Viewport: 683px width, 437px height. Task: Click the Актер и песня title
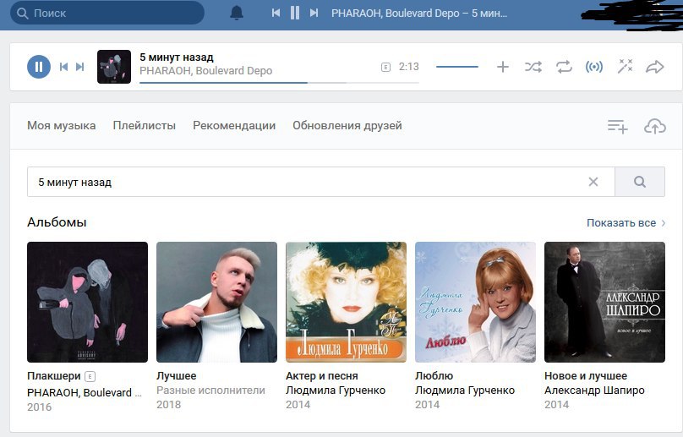[x=322, y=376]
